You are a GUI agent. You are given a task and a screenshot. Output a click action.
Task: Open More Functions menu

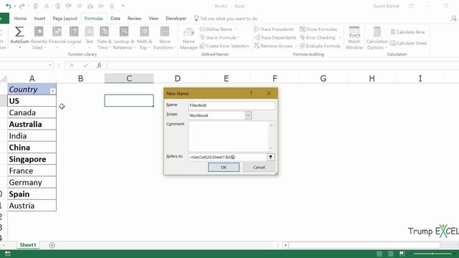(x=164, y=38)
